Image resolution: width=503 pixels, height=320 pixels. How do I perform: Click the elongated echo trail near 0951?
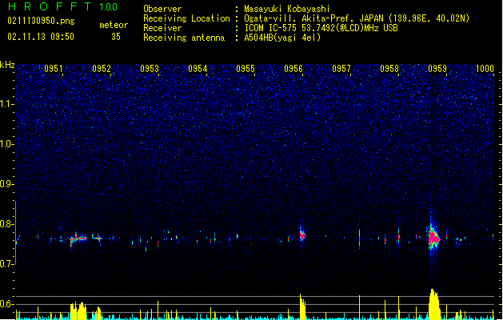coord(78,238)
